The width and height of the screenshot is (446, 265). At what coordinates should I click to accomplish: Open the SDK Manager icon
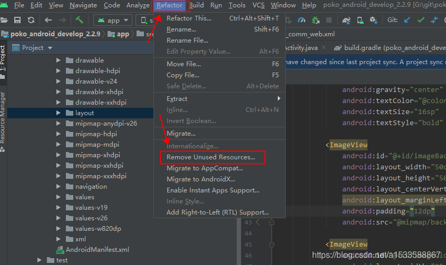[x=373, y=20]
